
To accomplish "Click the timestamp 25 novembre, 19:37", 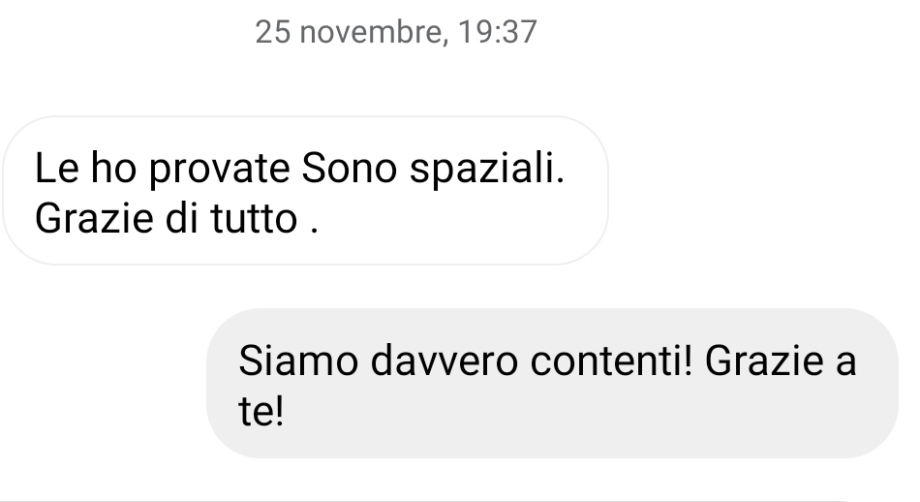I will 396,32.
